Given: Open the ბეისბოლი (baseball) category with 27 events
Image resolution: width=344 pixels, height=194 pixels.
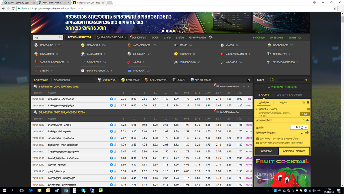Looking at the screenshot, I should [x=139, y=54].
